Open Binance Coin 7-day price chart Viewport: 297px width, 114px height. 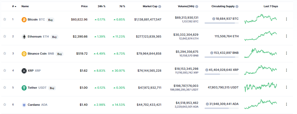point(261,53)
